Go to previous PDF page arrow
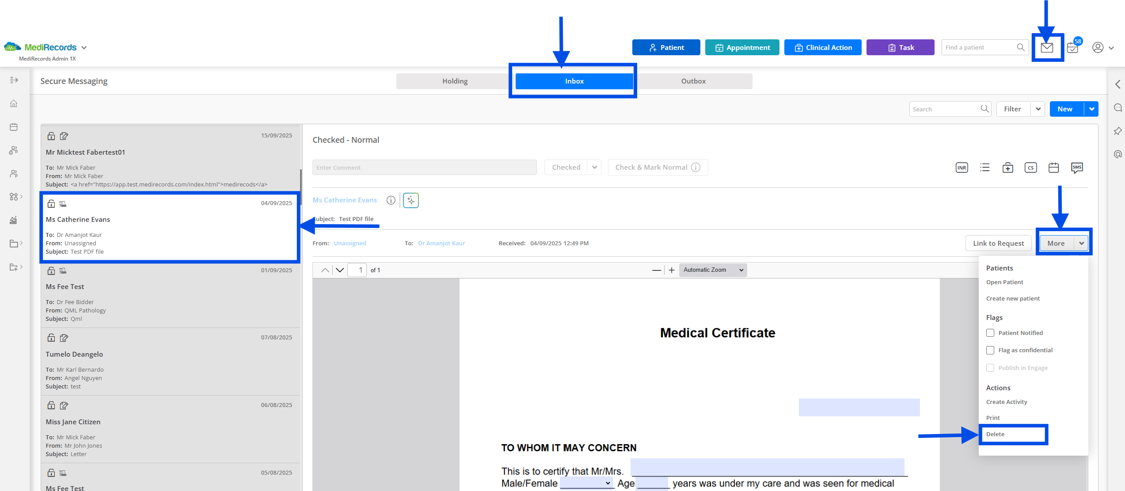 [x=325, y=270]
